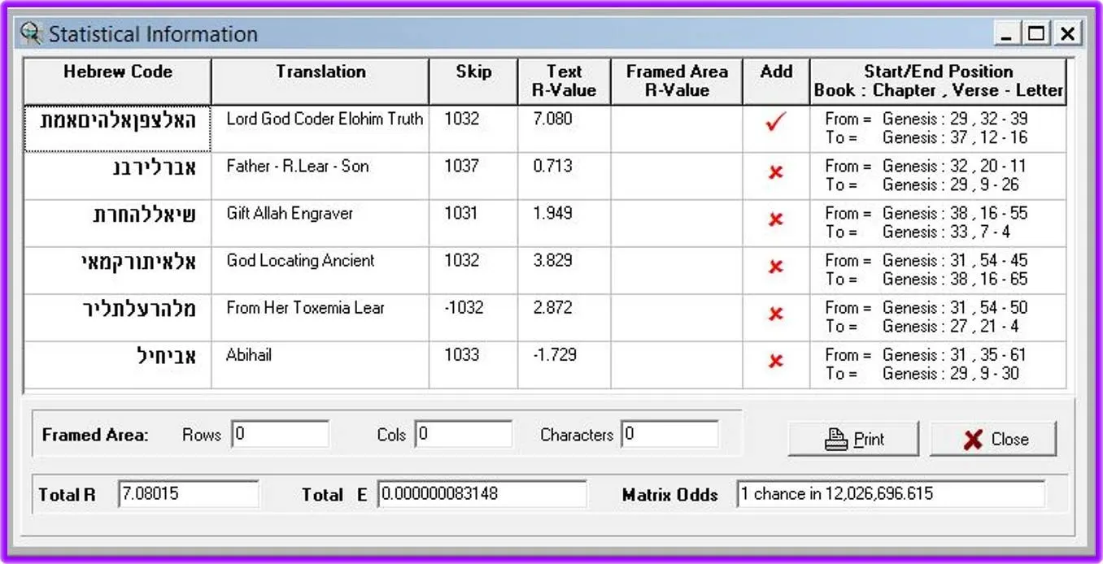This screenshot has height=564, width=1103.
Task: Click translation Gift Allah Engraver
Action: 290,213
